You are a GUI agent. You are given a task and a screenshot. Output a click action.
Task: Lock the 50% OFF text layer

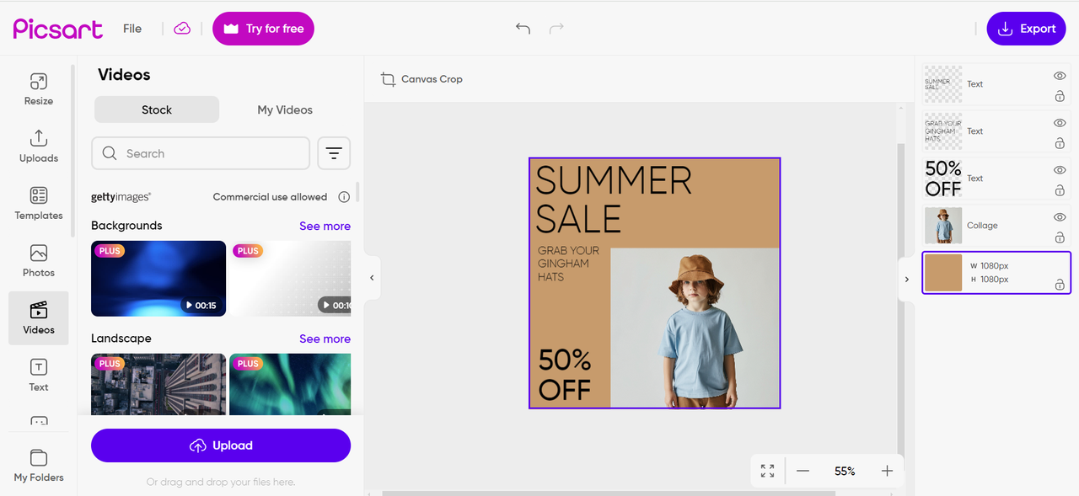click(x=1060, y=191)
